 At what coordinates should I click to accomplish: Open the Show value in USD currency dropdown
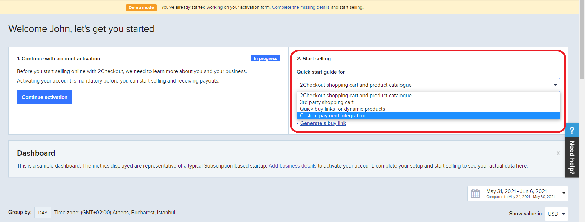point(556,214)
